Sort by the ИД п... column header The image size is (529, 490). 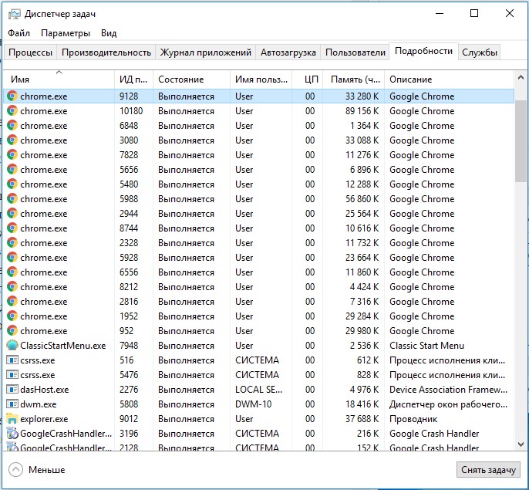click(133, 79)
